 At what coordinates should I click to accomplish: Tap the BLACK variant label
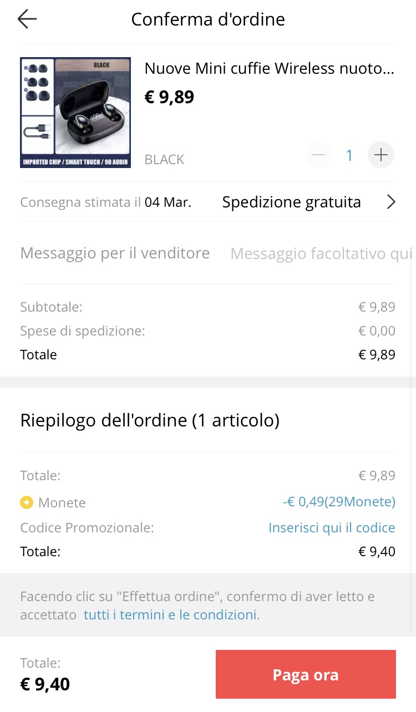(x=164, y=160)
